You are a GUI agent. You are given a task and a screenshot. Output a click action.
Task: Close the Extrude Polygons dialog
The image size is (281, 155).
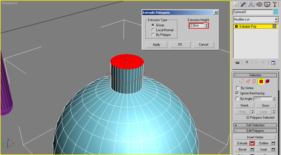216,13
